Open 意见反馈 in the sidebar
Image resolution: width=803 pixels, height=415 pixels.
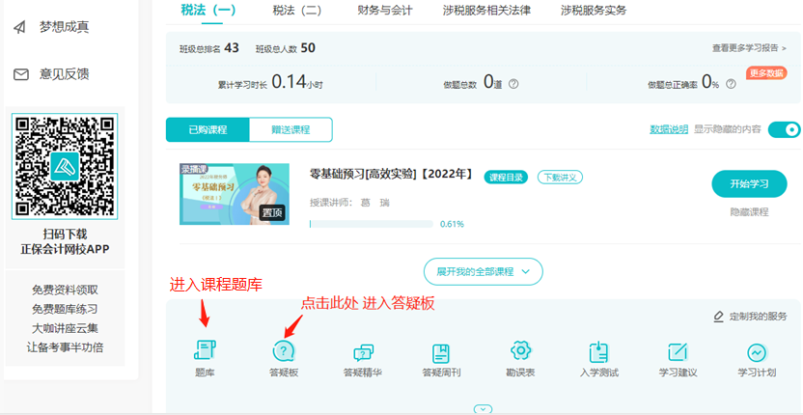click(64, 74)
